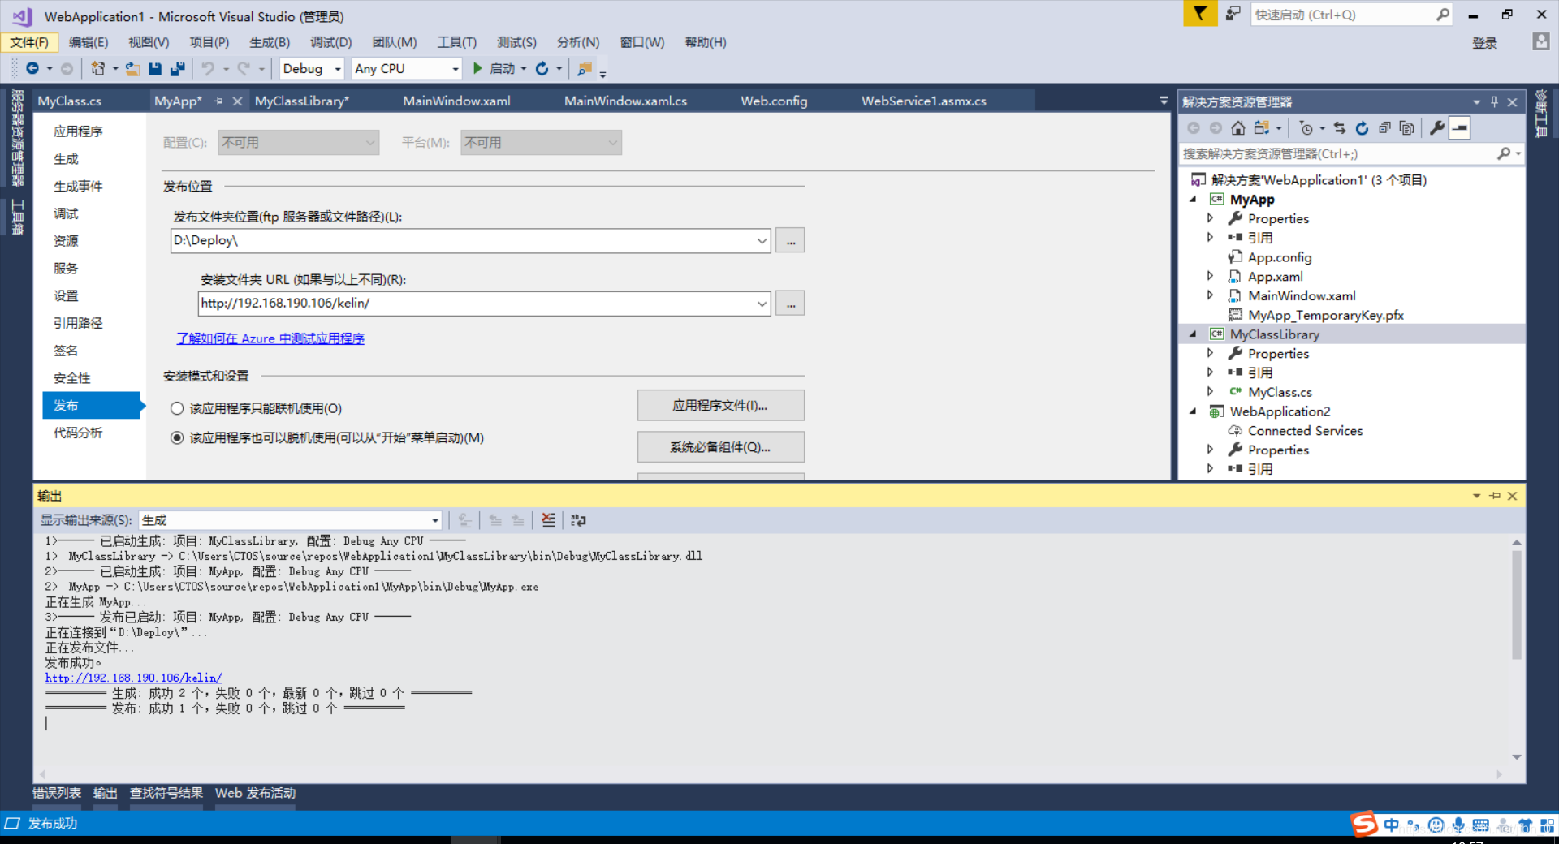Click the Home icon in Solution Explorer
1559x844 pixels.
1237,128
